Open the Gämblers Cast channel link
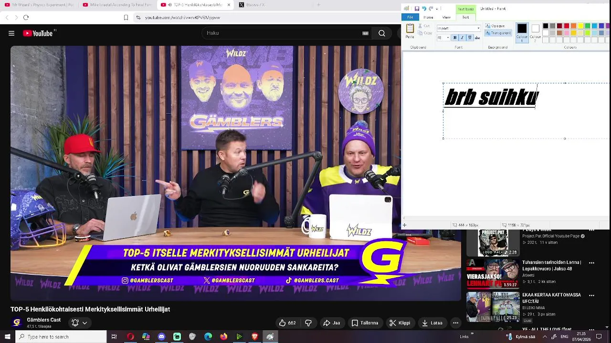The height and width of the screenshot is (343, 611). pyautogui.click(x=43, y=320)
